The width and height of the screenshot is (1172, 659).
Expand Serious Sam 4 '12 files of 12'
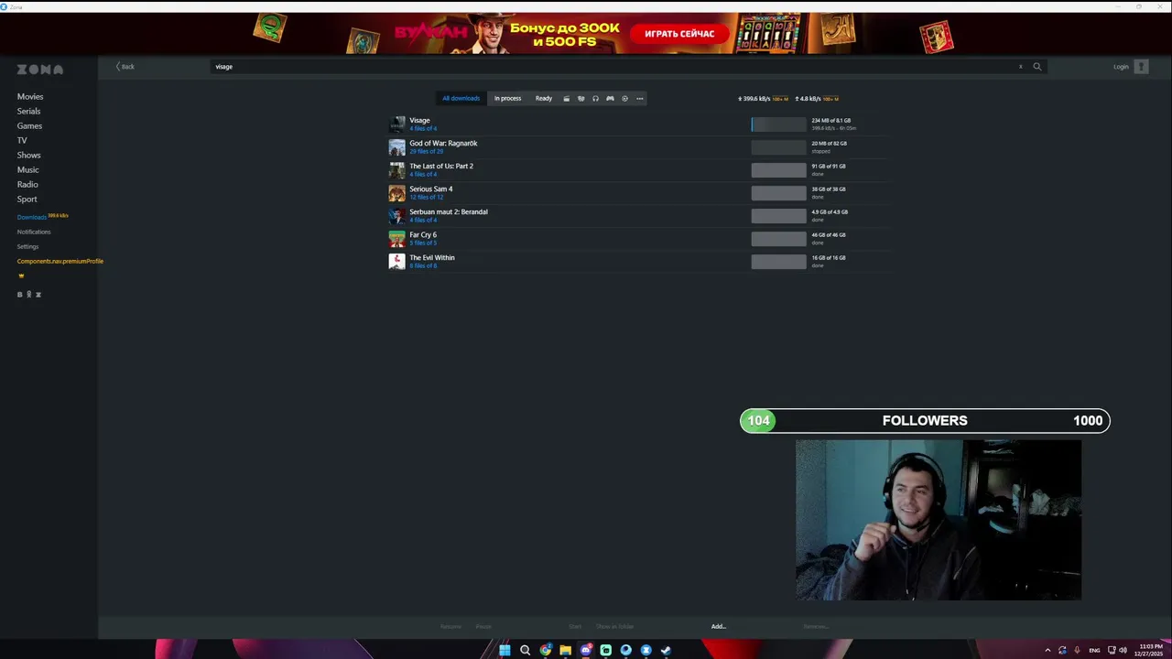pyautogui.click(x=426, y=198)
